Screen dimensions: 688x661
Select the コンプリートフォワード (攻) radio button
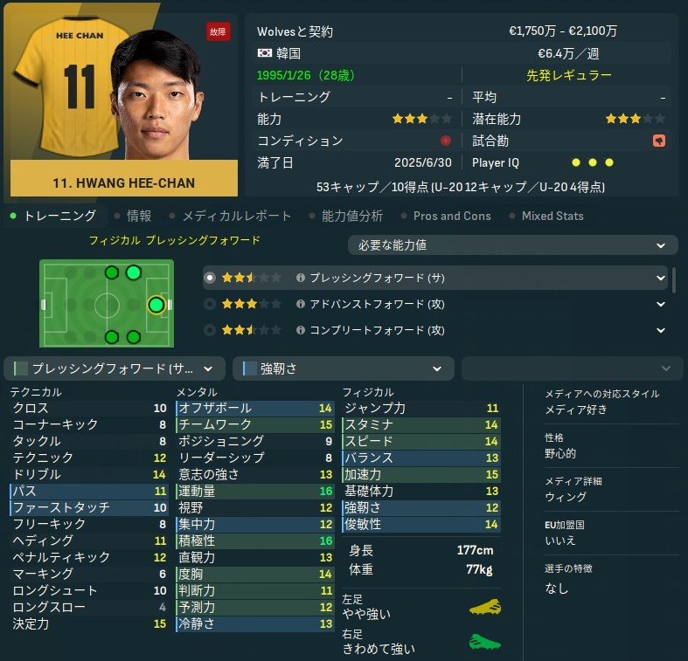pos(210,329)
